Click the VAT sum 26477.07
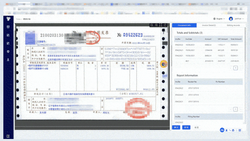This screenshot has width=250, height=141. 221,61
